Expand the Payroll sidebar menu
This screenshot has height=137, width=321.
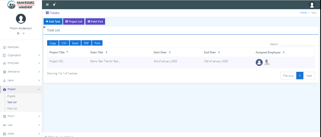21,116
